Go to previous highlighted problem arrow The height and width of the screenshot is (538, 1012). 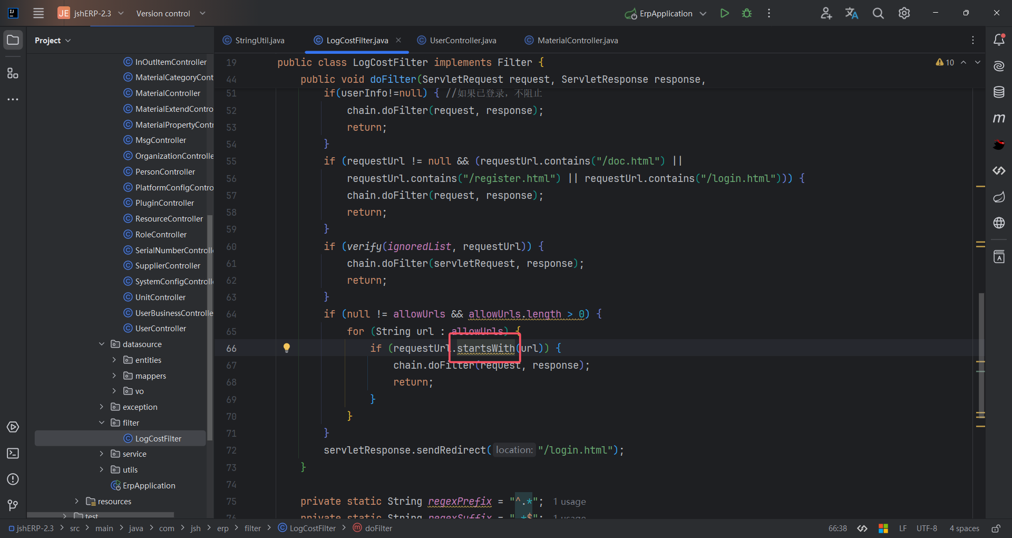964,62
